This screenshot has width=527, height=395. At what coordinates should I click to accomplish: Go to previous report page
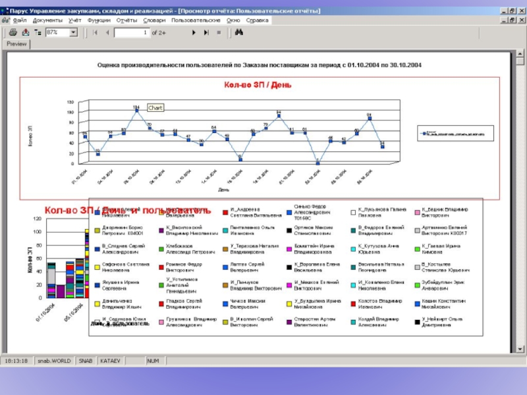tap(108, 32)
